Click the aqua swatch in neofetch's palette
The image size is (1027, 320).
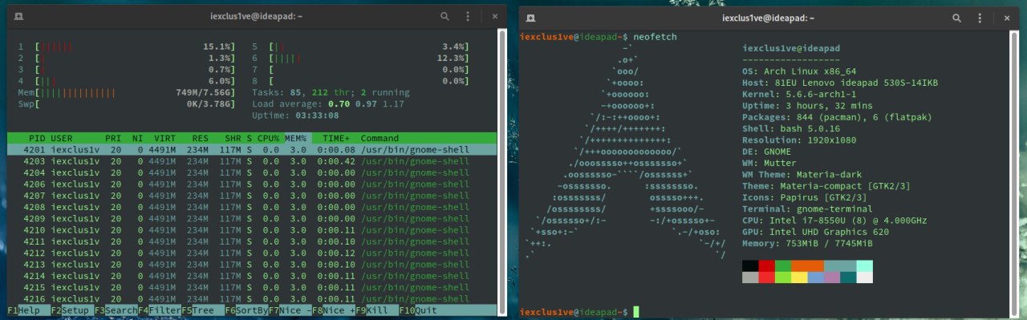[x=865, y=265]
